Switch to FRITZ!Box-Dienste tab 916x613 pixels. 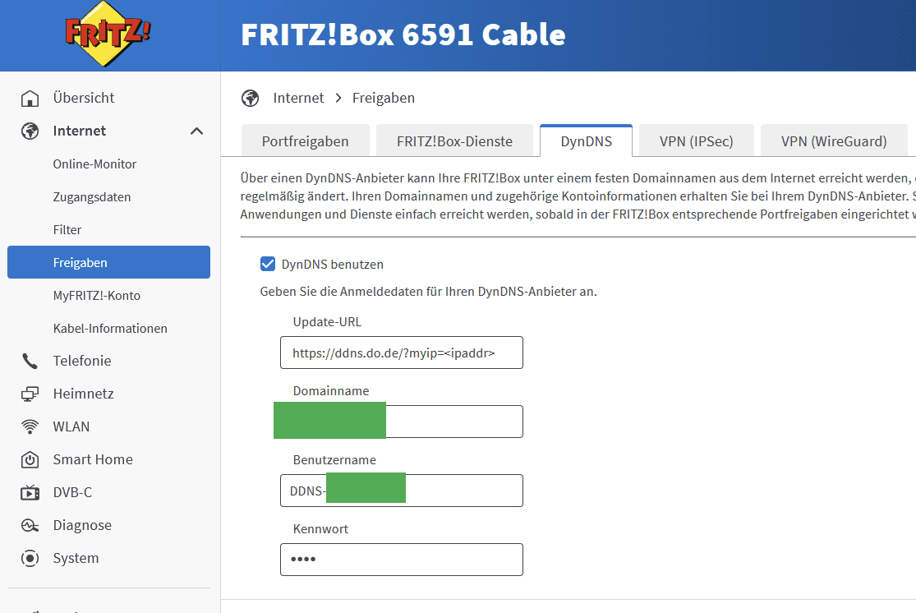[454, 141]
